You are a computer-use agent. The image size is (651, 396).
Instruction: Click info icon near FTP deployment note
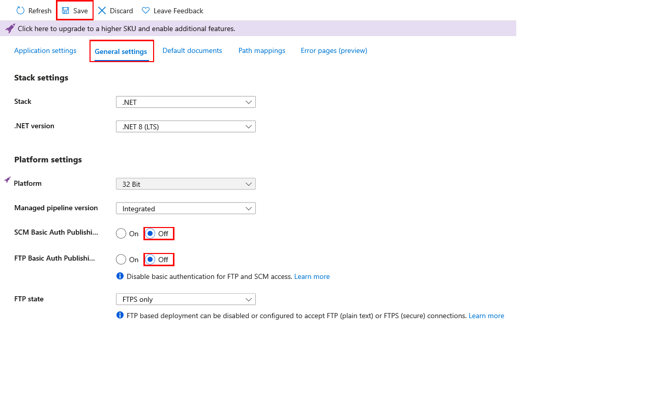point(120,315)
